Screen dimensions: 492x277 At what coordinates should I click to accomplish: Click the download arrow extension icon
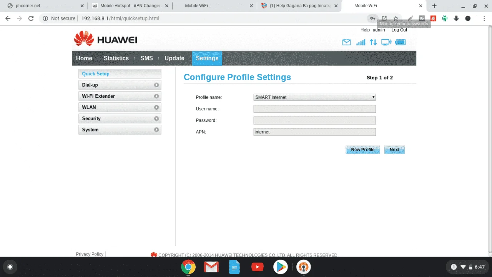[x=456, y=18]
